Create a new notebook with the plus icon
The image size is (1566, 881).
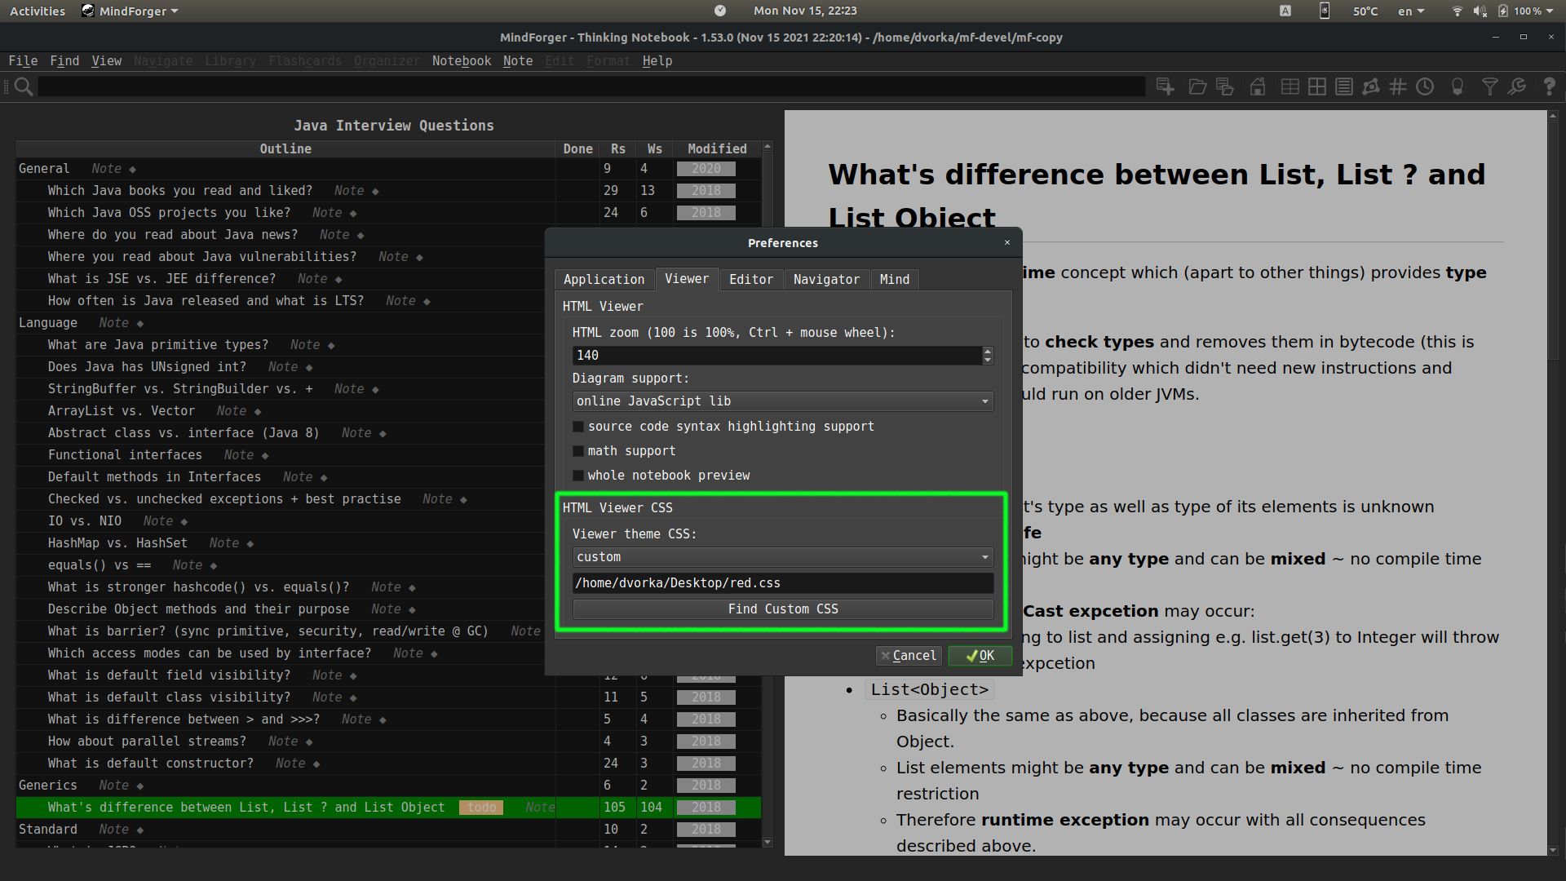(1165, 86)
